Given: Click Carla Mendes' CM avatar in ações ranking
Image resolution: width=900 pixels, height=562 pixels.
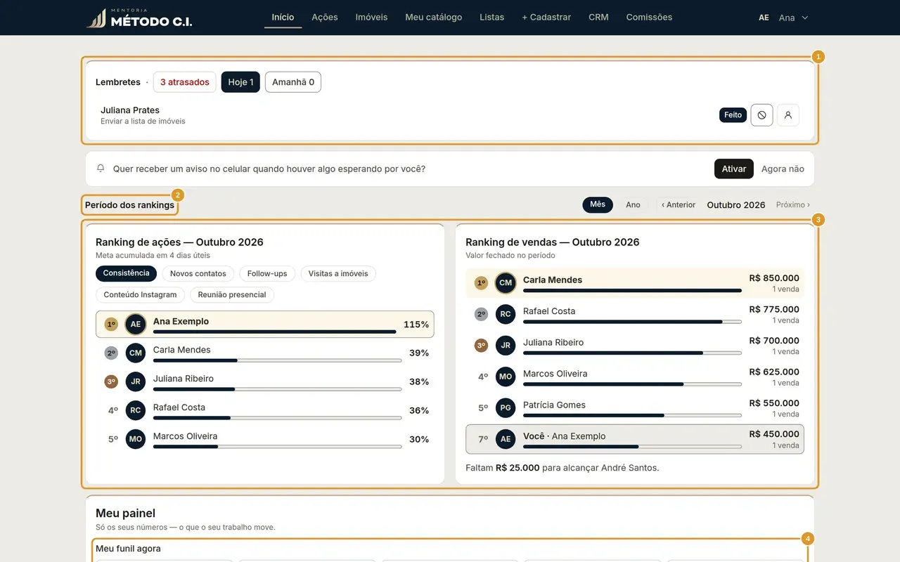Looking at the screenshot, I should [x=136, y=353].
